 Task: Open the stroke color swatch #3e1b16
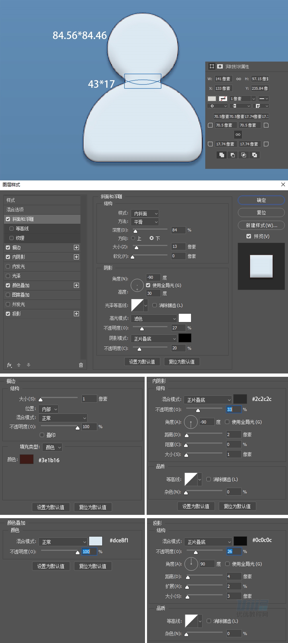26,459
